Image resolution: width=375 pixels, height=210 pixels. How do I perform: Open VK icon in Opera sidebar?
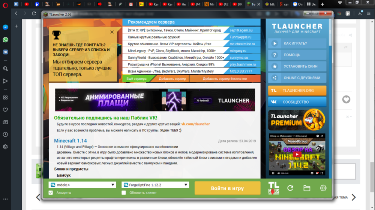[5, 52]
